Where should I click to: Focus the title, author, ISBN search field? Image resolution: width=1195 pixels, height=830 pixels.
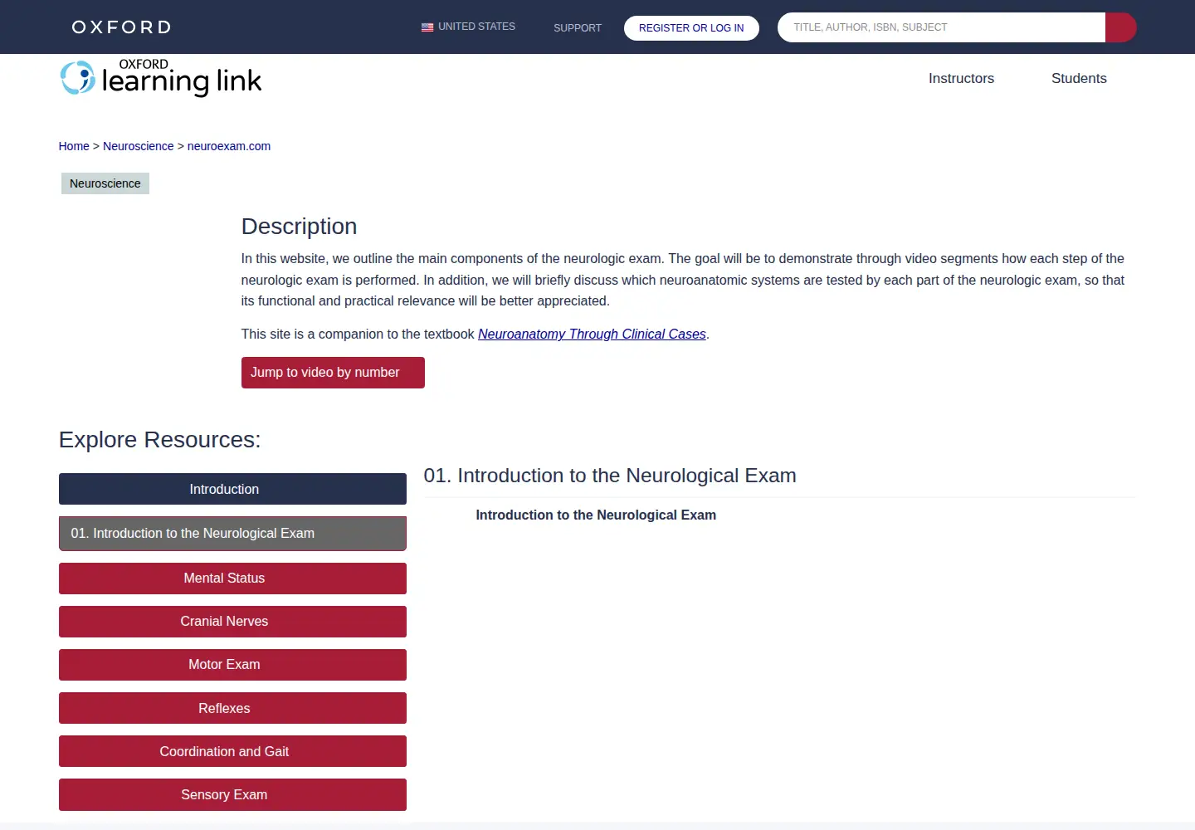click(x=941, y=27)
